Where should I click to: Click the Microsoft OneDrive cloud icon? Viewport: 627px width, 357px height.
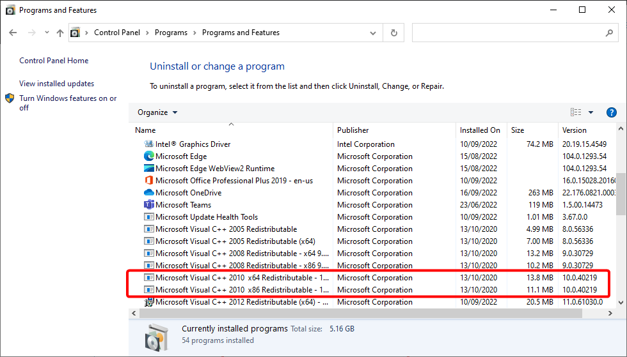coord(149,193)
